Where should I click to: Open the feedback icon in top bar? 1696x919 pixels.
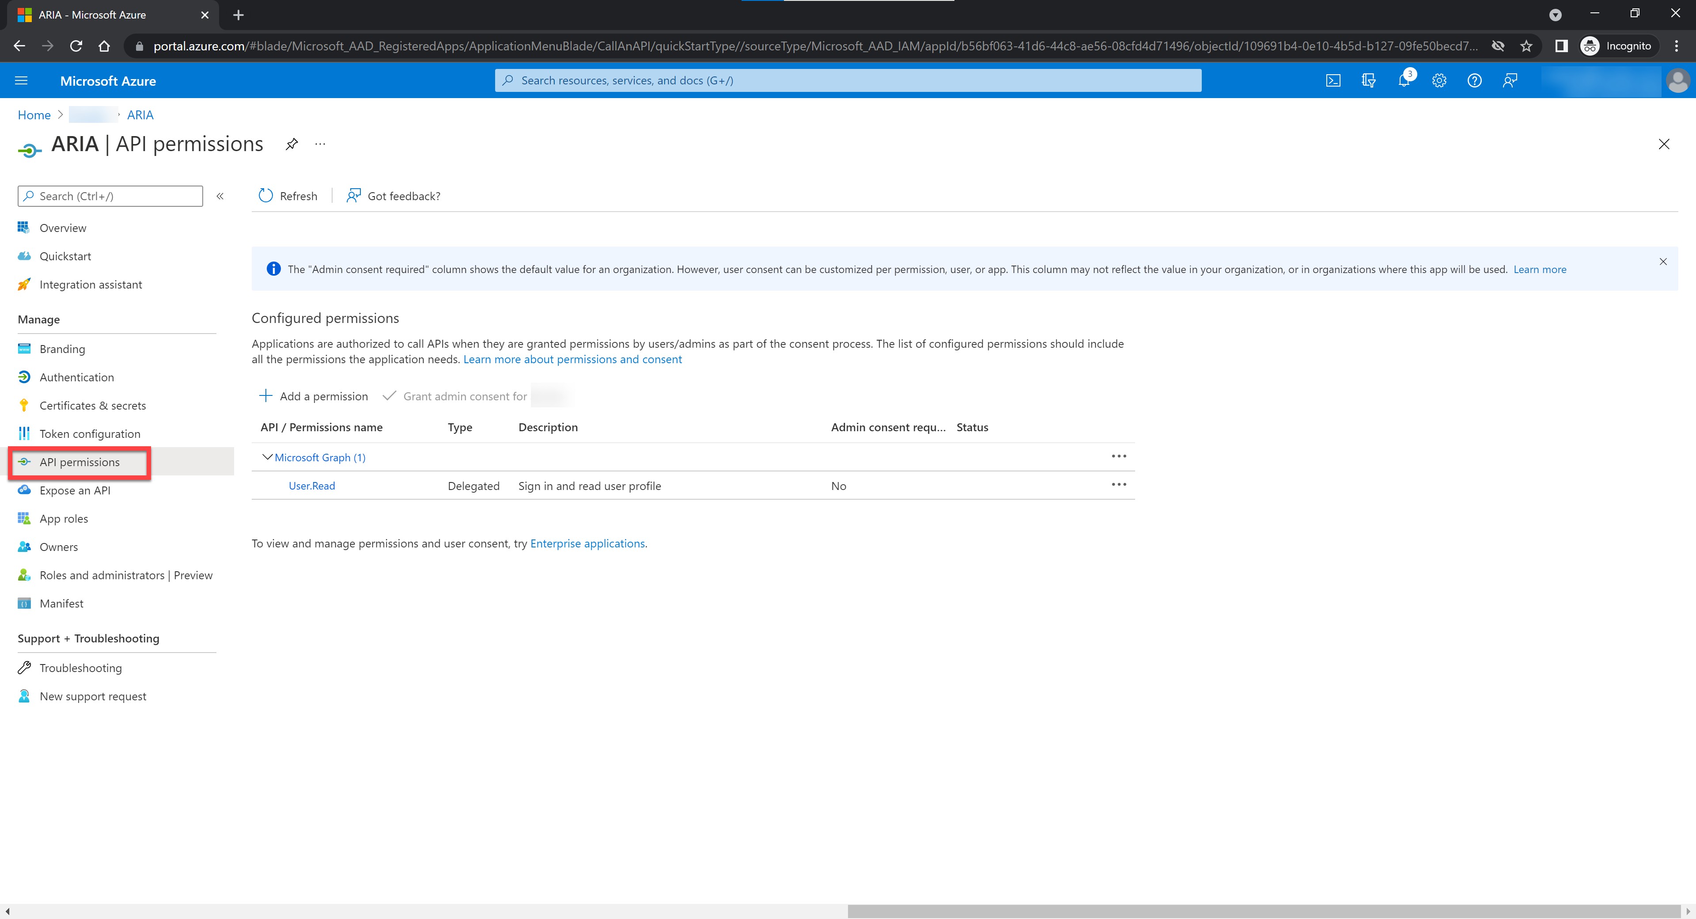(1510, 80)
